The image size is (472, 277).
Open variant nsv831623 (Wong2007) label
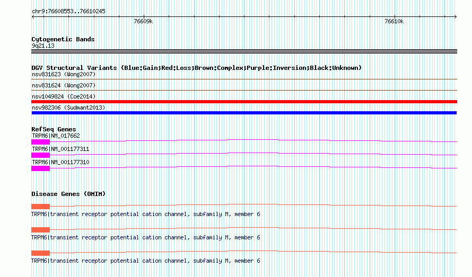(x=64, y=74)
